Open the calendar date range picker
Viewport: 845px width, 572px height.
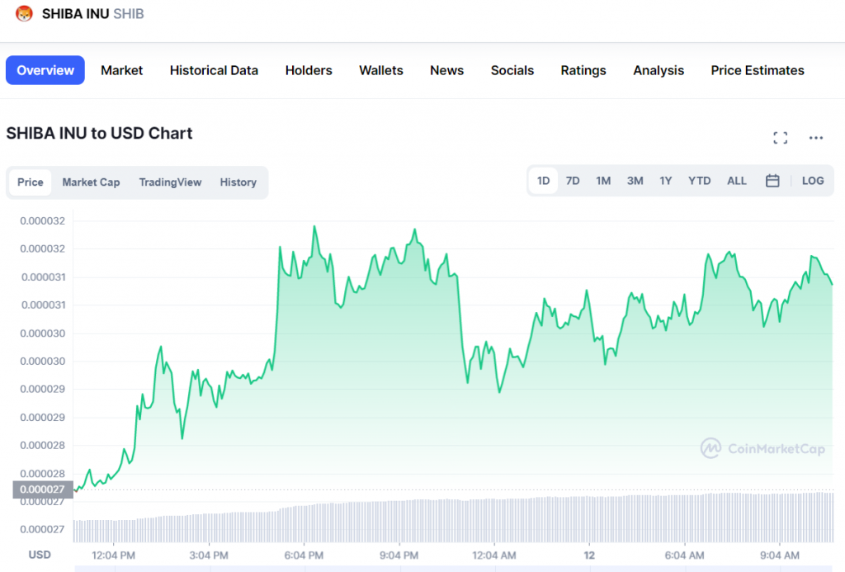pos(772,181)
